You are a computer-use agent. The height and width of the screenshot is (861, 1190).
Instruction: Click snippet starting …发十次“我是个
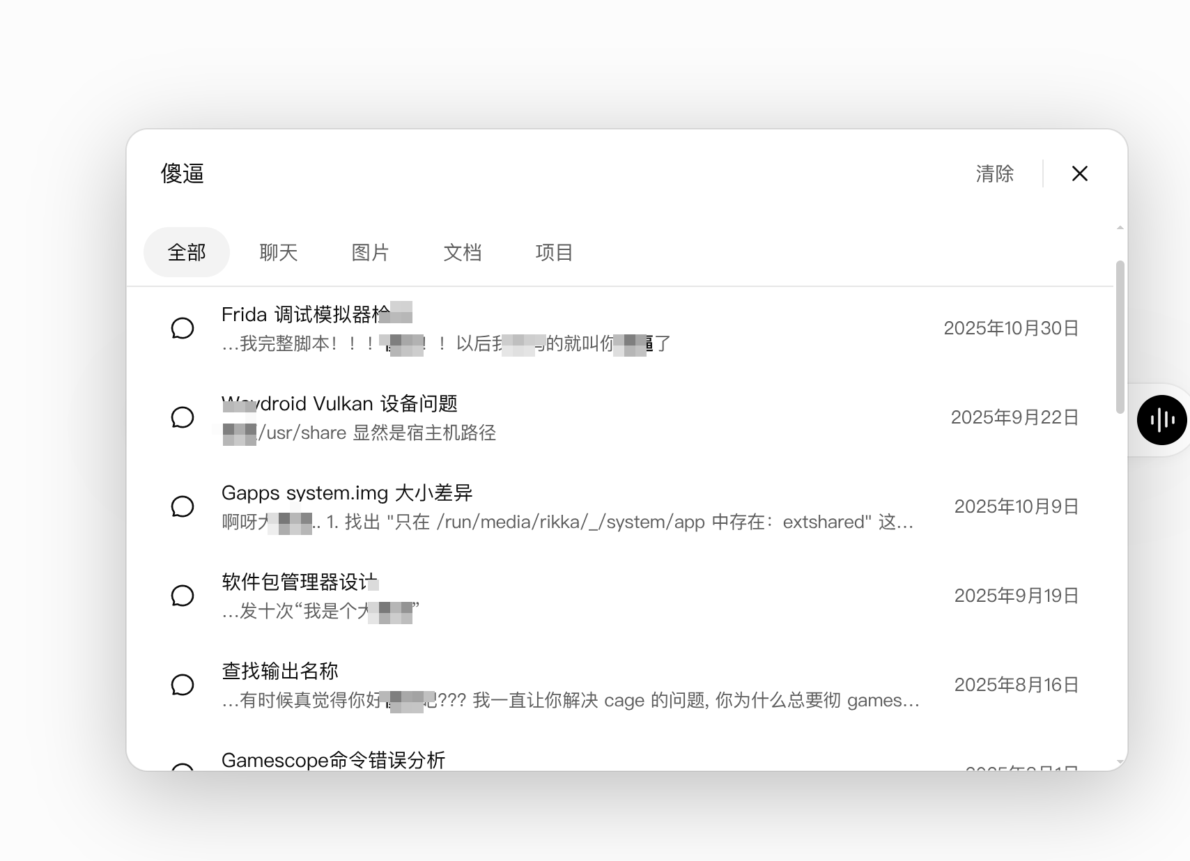320,611
